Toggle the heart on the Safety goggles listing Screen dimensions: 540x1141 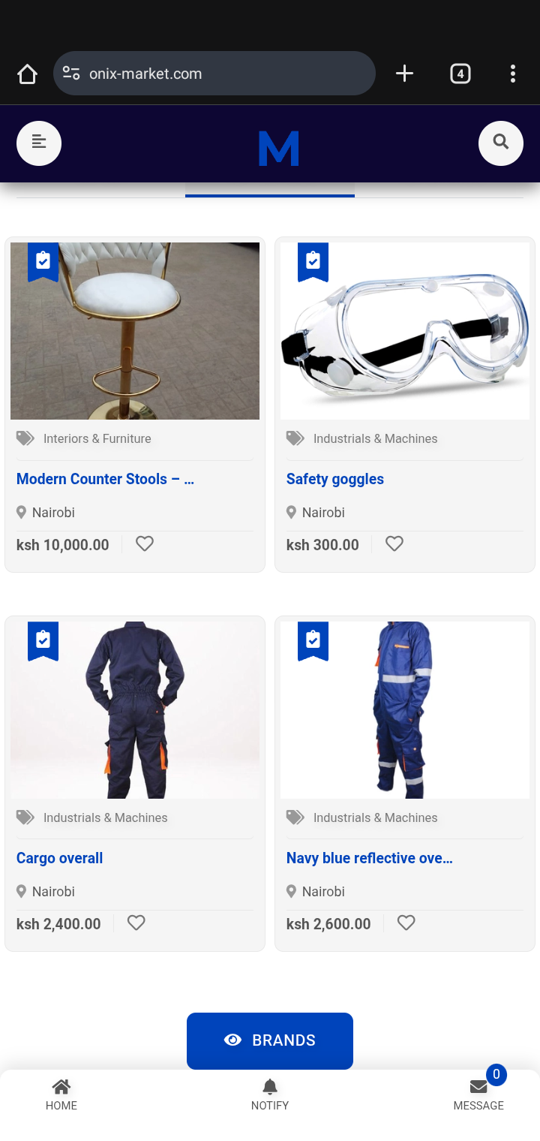point(394,543)
